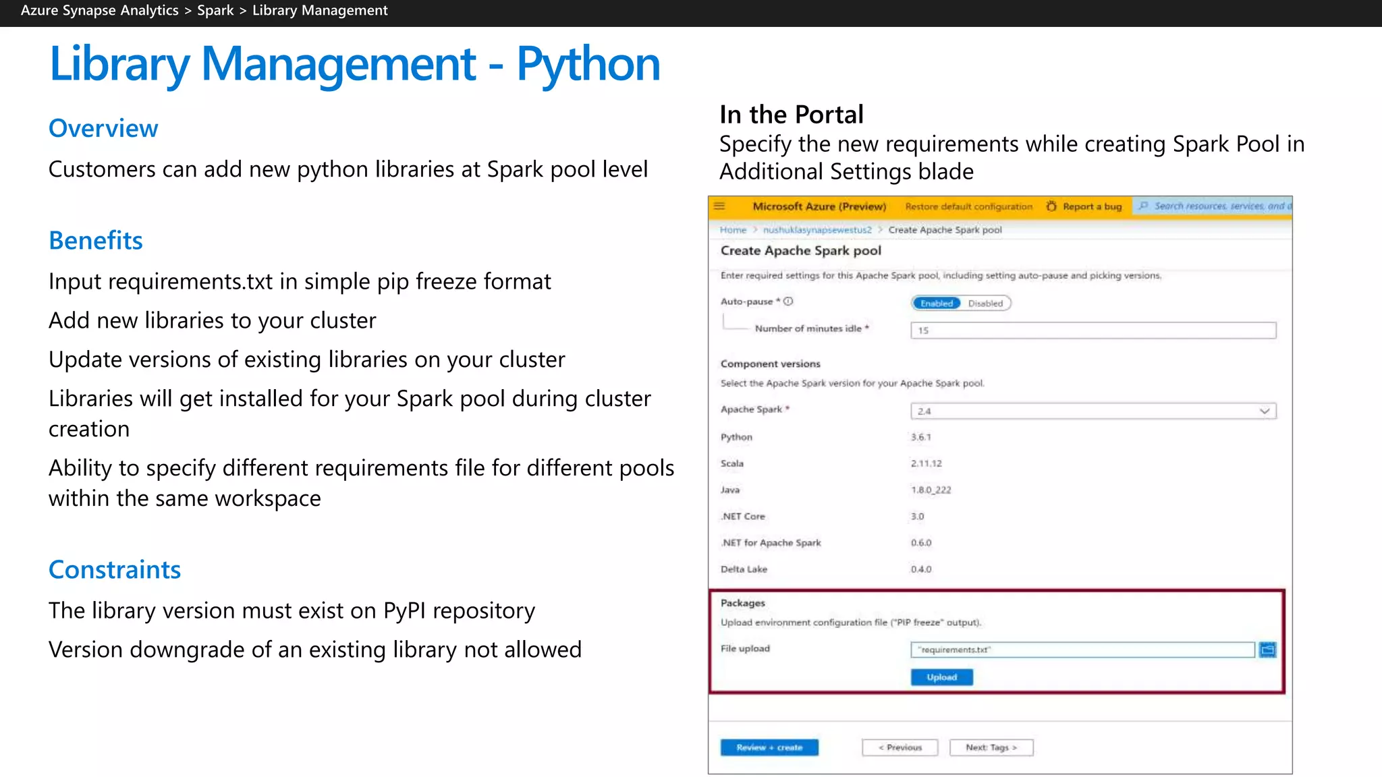
Task: Click the Report a bug icon
Action: [x=1051, y=206]
